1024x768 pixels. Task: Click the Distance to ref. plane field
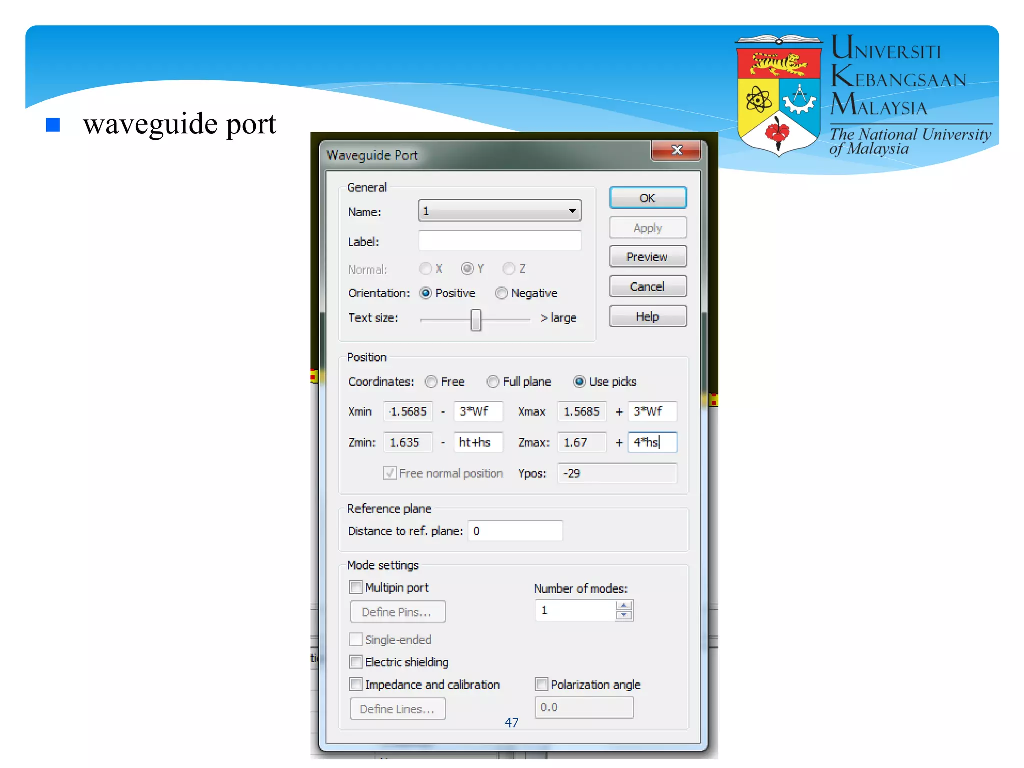pos(515,531)
